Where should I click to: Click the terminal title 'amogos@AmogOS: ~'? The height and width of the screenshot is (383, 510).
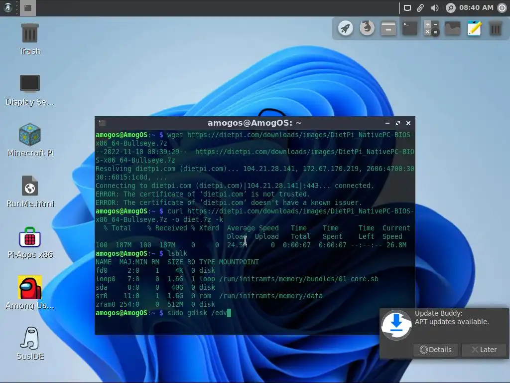(255, 123)
